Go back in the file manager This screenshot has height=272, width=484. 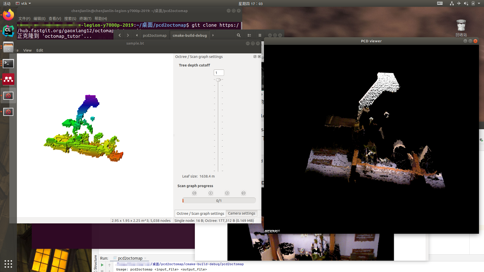click(x=120, y=36)
